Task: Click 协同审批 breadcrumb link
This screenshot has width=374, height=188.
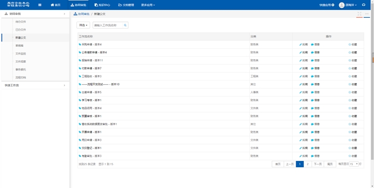Action: coord(82,14)
